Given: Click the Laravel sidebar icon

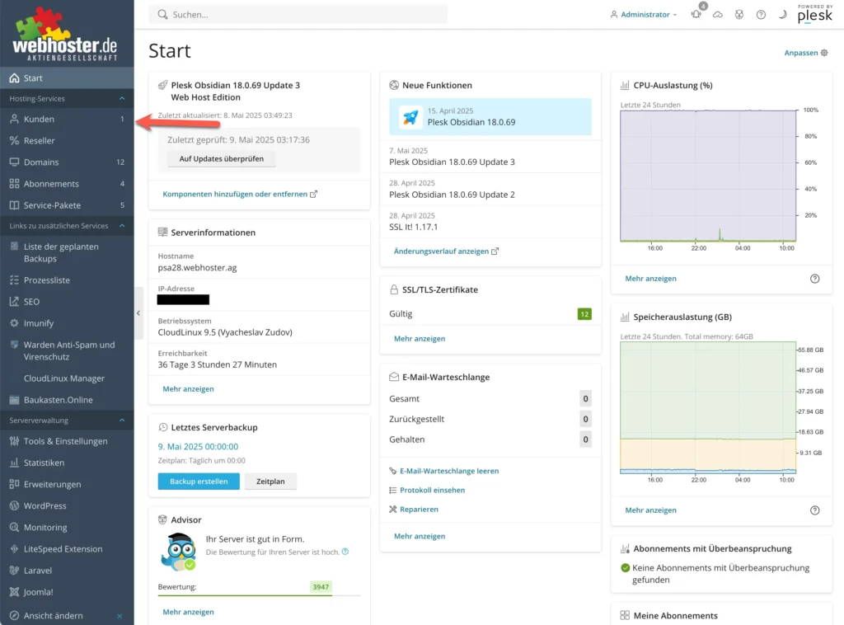Looking at the screenshot, I should tap(14, 570).
